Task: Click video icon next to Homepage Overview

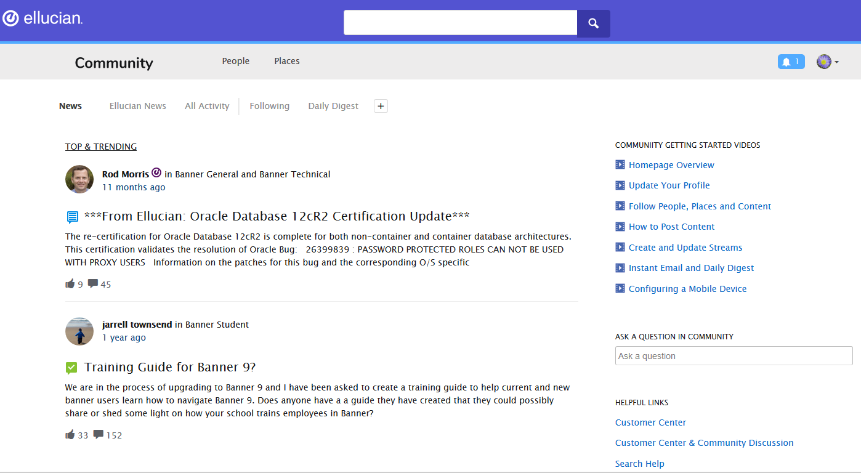Action: (x=620, y=165)
